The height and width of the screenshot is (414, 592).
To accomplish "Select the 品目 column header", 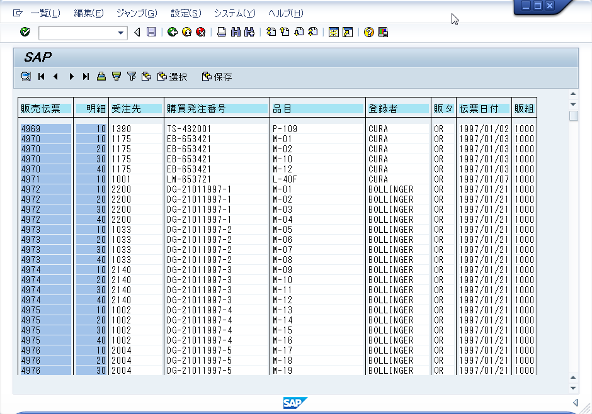I will 318,109.
